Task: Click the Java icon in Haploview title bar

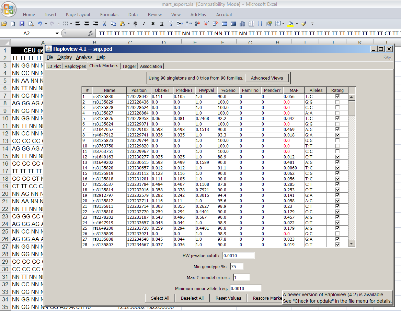Action: tap(49, 49)
